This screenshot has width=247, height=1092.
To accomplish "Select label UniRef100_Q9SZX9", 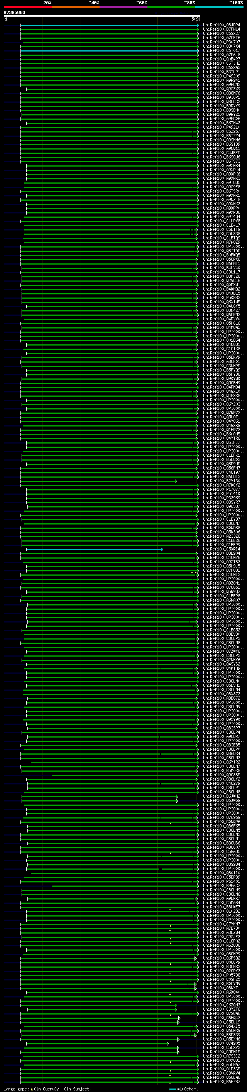I will pyautogui.click(x=221, y=89).
